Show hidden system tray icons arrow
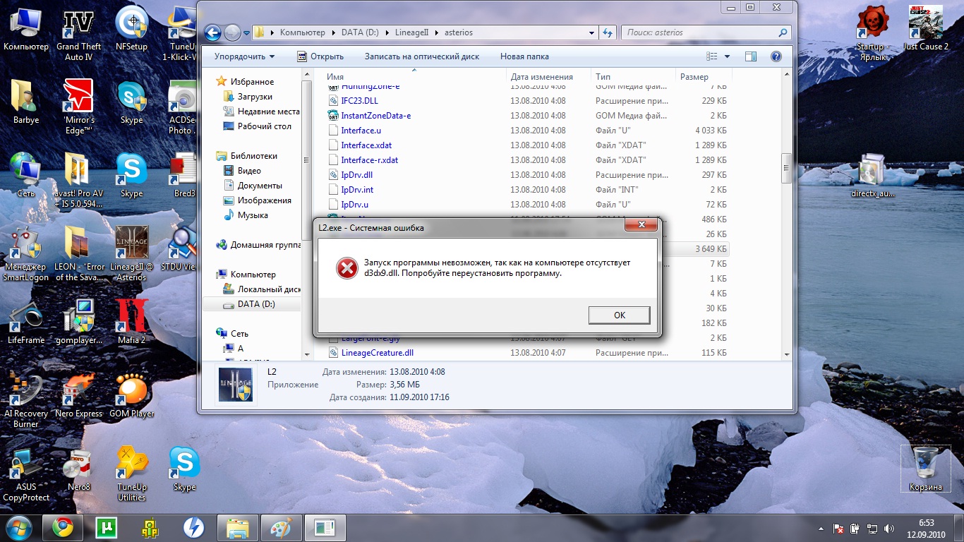964x542 pixels. click(821, 528)
